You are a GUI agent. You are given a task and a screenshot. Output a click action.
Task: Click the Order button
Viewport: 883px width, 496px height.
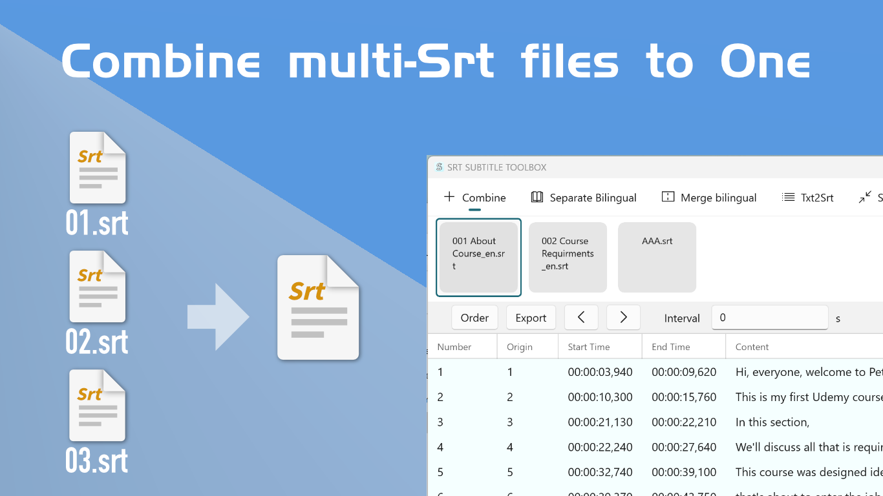pos(474,318)
